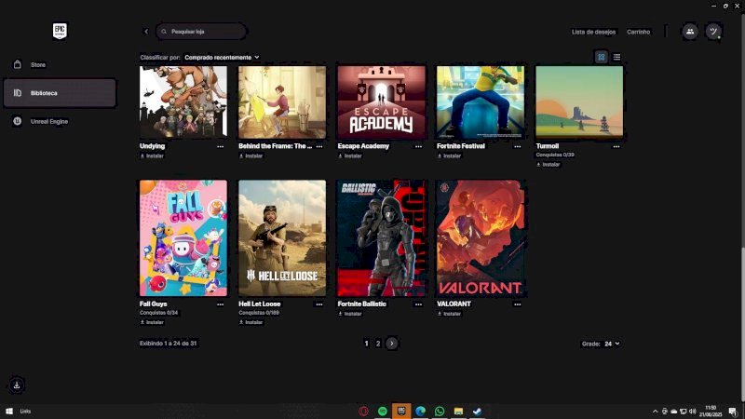Select Unreal Engine in sidebar

pos(51,121)
